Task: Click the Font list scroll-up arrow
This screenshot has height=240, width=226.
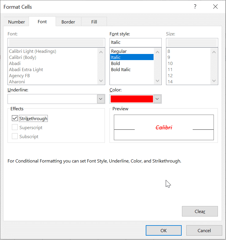Action: [x=101, y=51]
